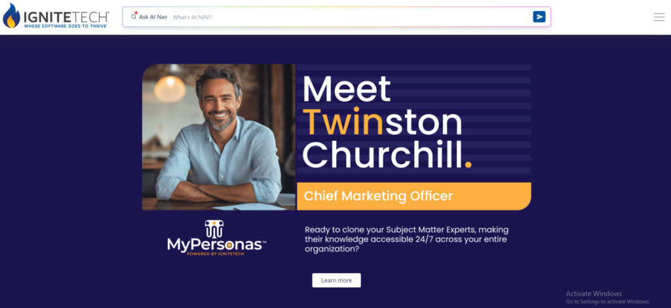Click the IGNITETECH wordmark in header
Screen dimensions: 671x308
[66, 17]
